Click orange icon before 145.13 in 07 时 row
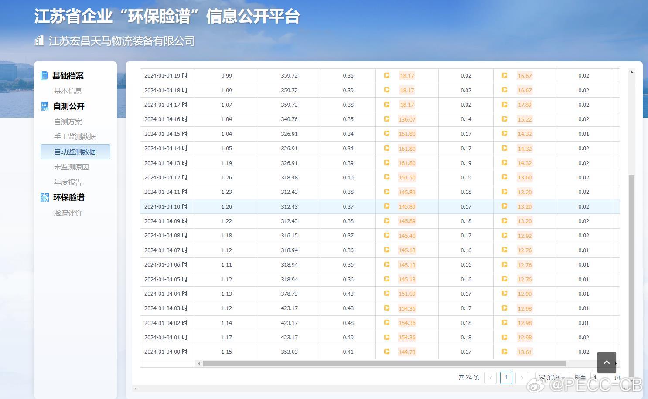Image resolution: width=648 pixels, height=399 pixels. click(387, 250)
